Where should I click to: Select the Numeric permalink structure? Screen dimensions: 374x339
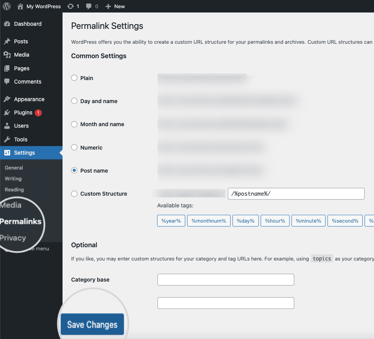[74, 147]
